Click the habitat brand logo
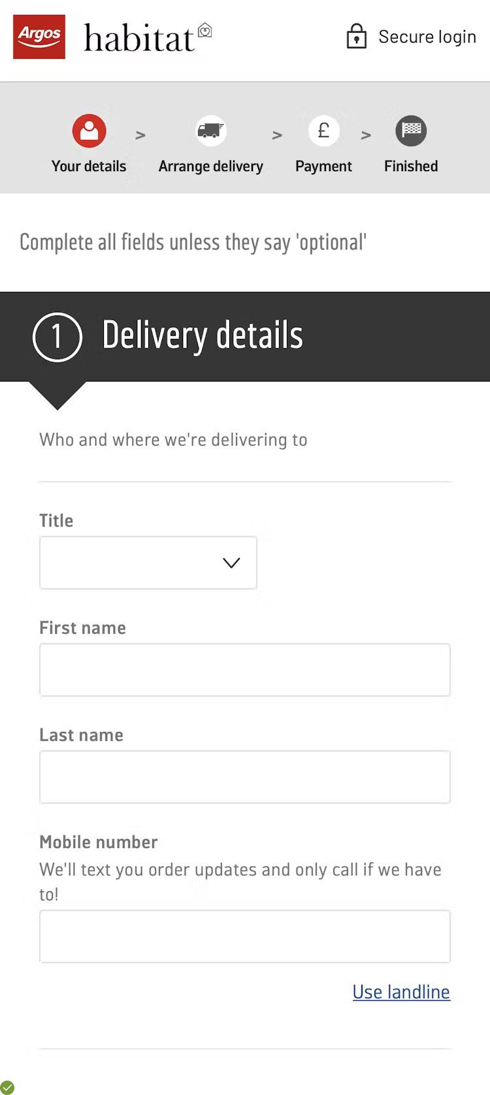490x1095 pixels. click(x=148, y=38)
